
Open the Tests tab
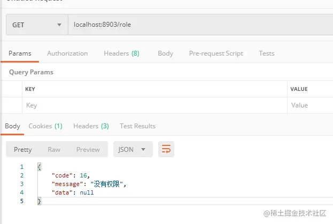click(267, 53)
